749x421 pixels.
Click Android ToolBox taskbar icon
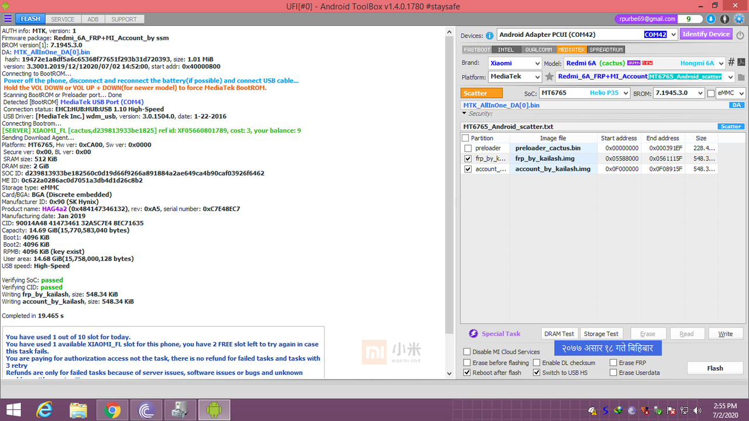(x=214, y=410)
